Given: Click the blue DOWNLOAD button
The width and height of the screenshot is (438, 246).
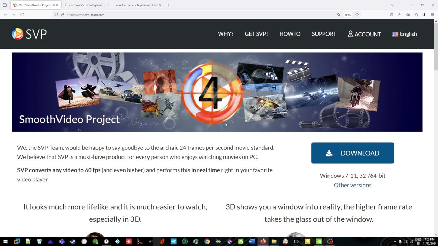Looking at the screenshot, I should coord(352,153).
